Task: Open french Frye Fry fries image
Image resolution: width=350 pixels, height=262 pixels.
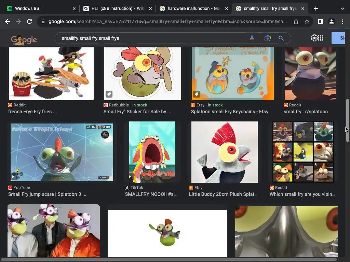Action: (51, 74)
